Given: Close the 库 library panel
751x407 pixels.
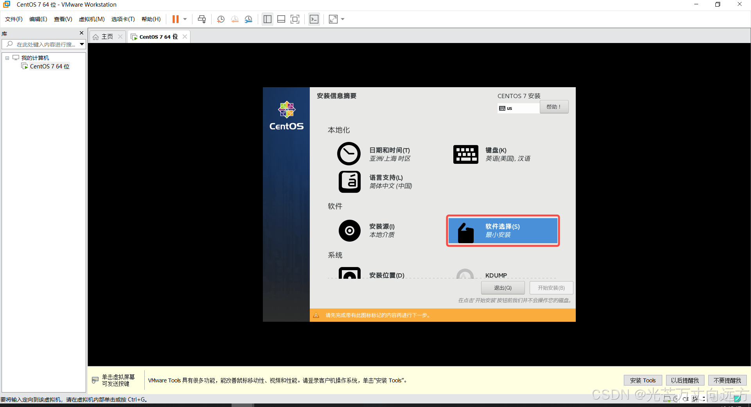Looking at the screenshot, I should tap(81, 33).
